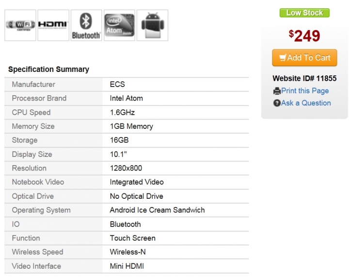This screenshot has width=349, height=277.
Task: Open the Ask a Question link
Action: click(x=306, y=103)
